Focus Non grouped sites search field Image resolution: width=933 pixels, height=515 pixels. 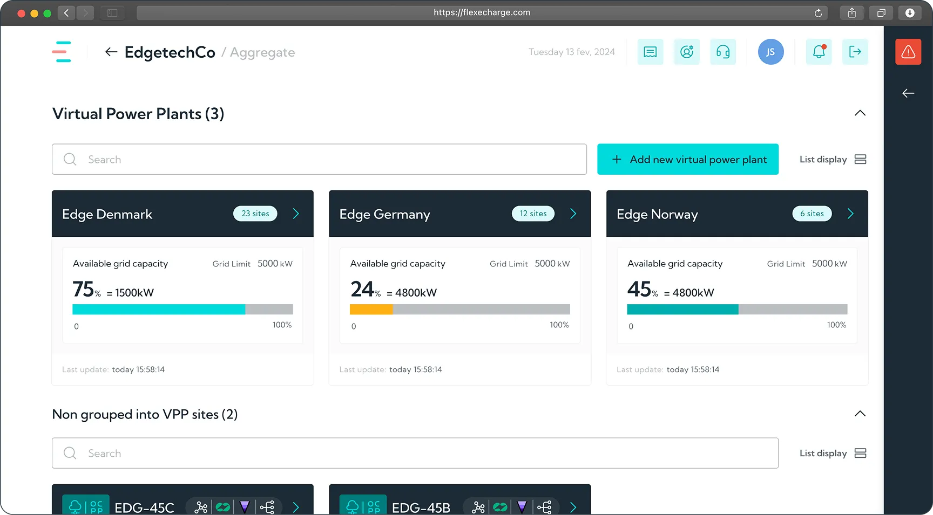coord(415,453)
